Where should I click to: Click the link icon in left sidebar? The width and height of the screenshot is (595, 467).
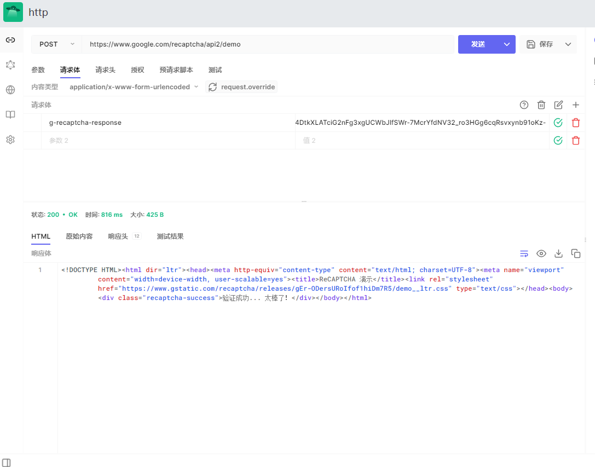10,40
